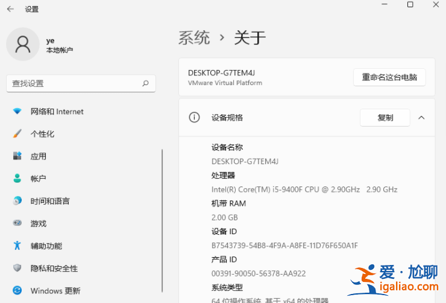Click the 2.00 GB RAM value
446x303 pixels.
click(x=224, y=217)
